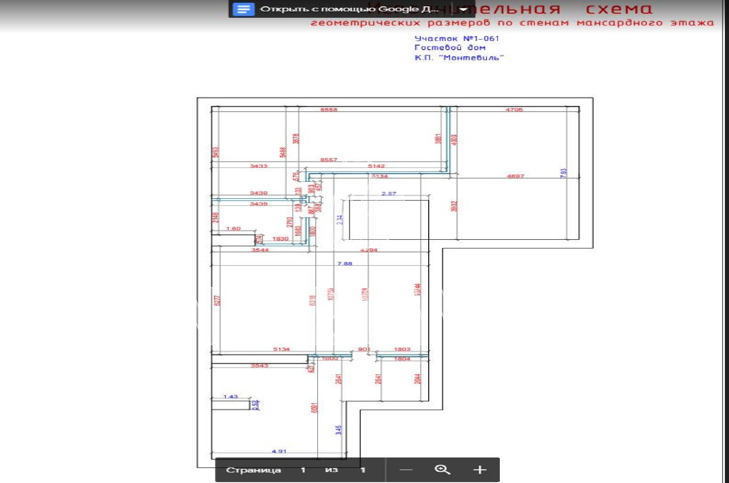This screenshot has height=483, width=729.
Task: Click the Страница label in page bar
Action: click(x=253, y=470)
